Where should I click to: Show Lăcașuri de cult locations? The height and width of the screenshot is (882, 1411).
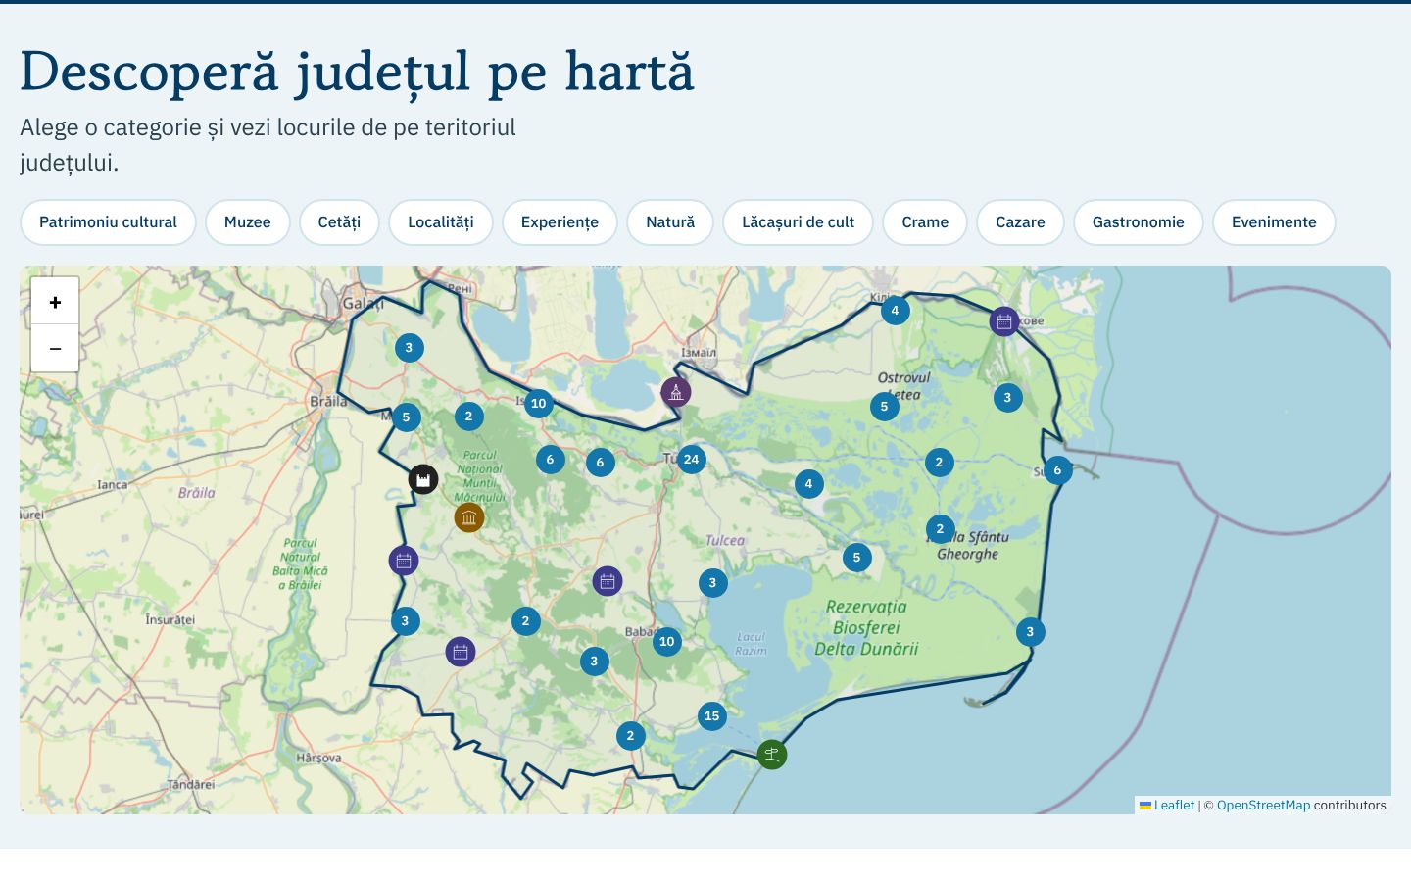pyautogui.click(x=799, y=222)
